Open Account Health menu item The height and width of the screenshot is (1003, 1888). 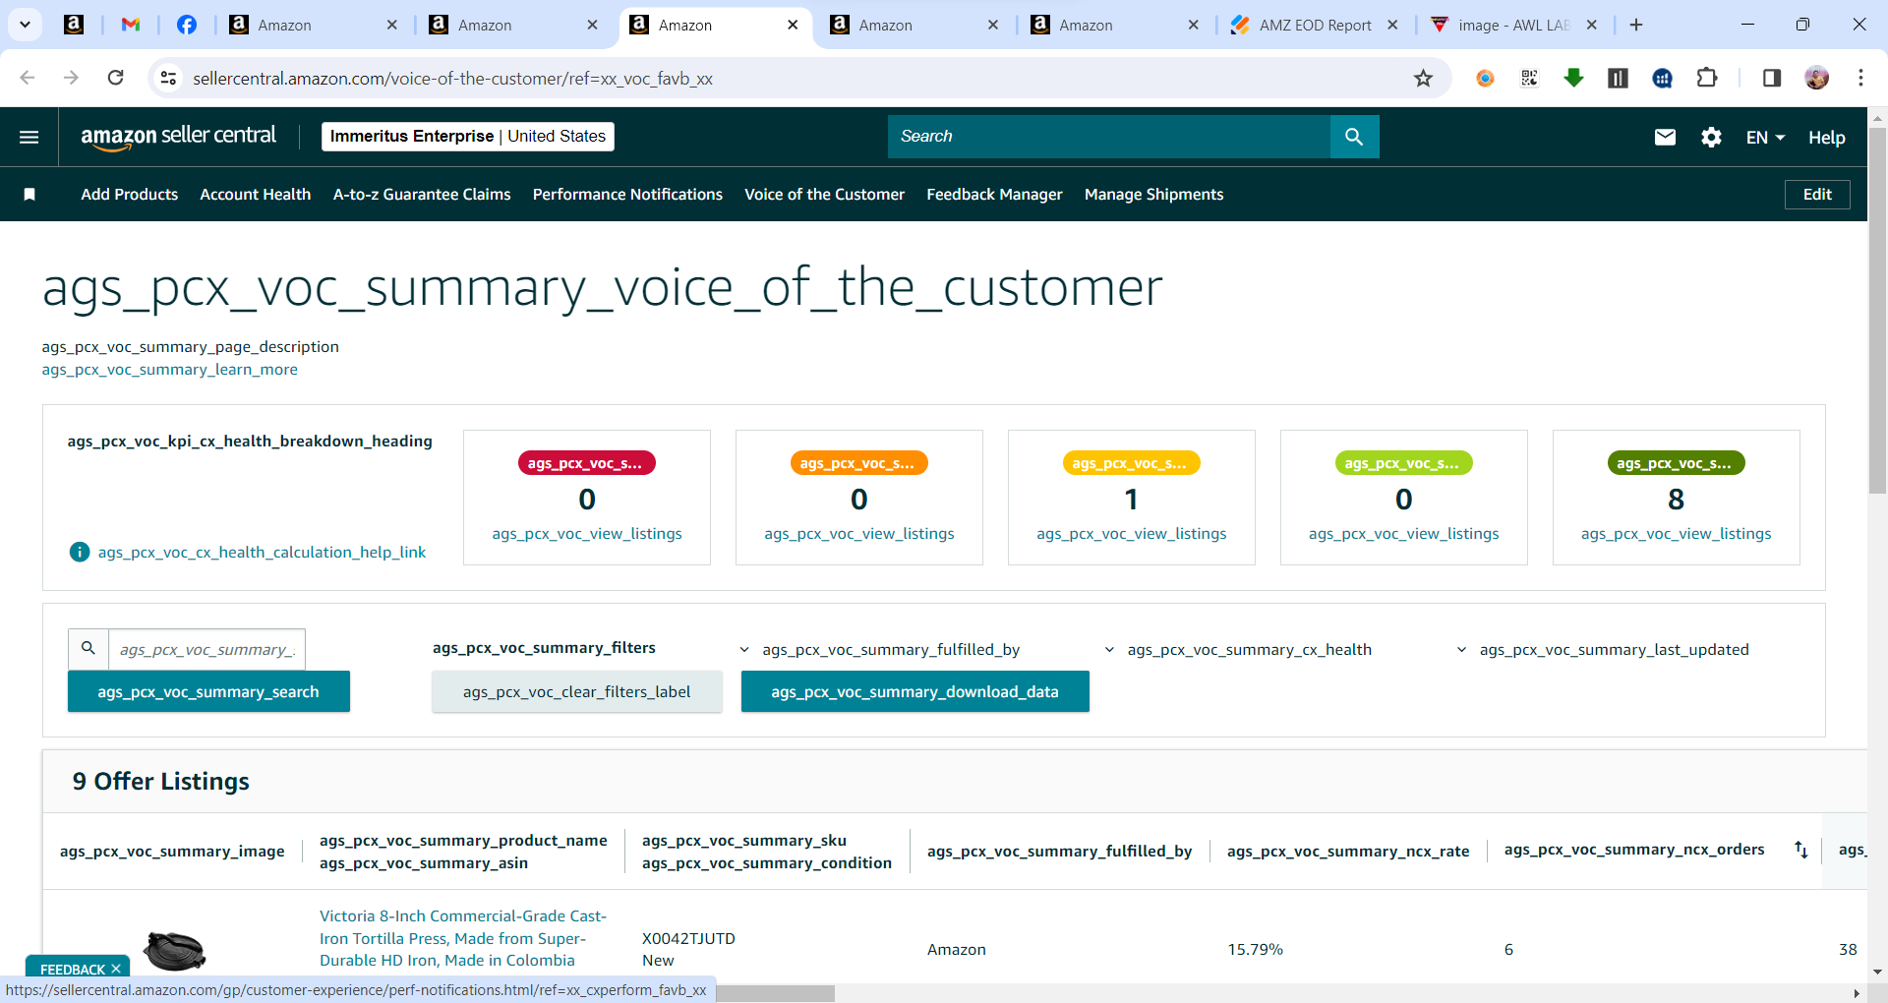pyautogui.click(x=256, y=195)
